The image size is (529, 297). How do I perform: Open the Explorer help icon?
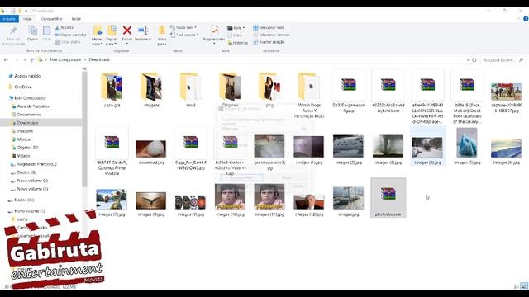click(x=526, y=19)
